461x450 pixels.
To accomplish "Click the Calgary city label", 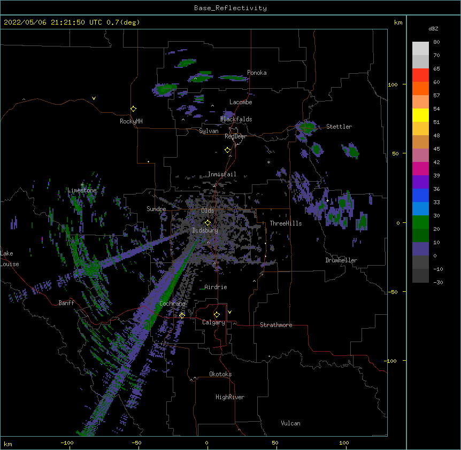I will 213,322.
